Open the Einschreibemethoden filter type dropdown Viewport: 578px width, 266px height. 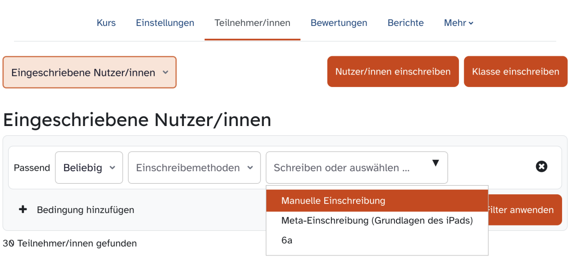194,168
